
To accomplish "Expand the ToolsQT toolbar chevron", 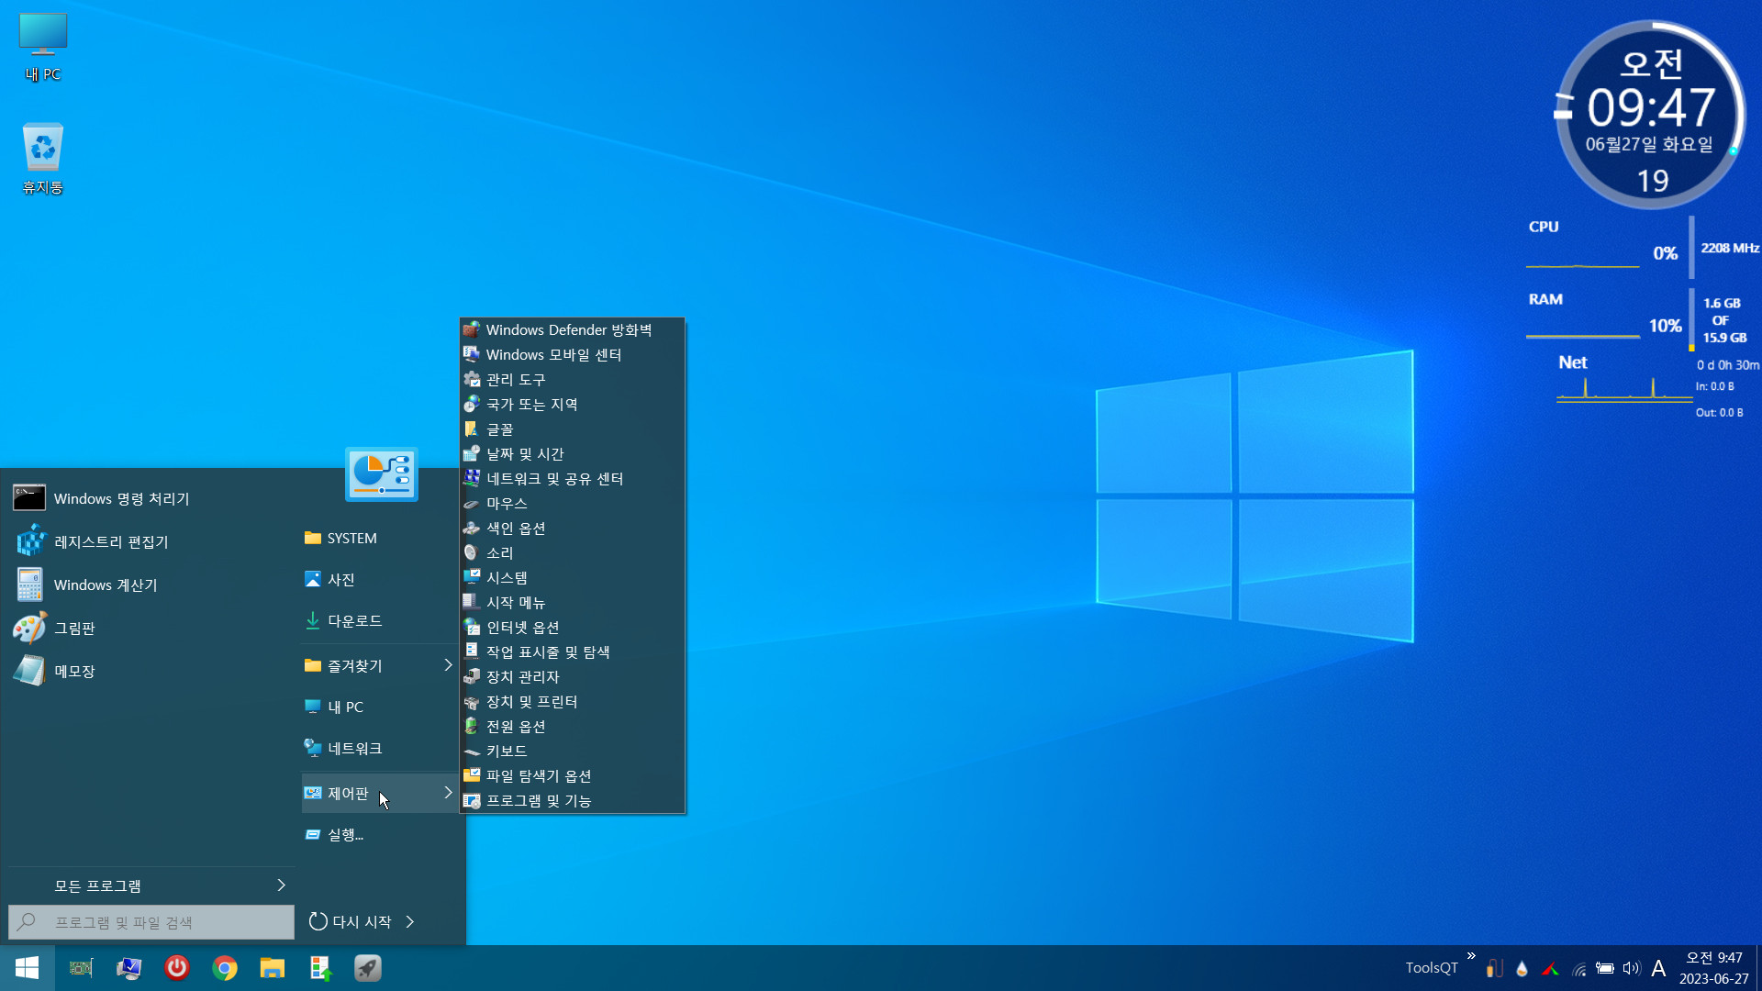I will pyautogui.click(x=1471, y=956).
